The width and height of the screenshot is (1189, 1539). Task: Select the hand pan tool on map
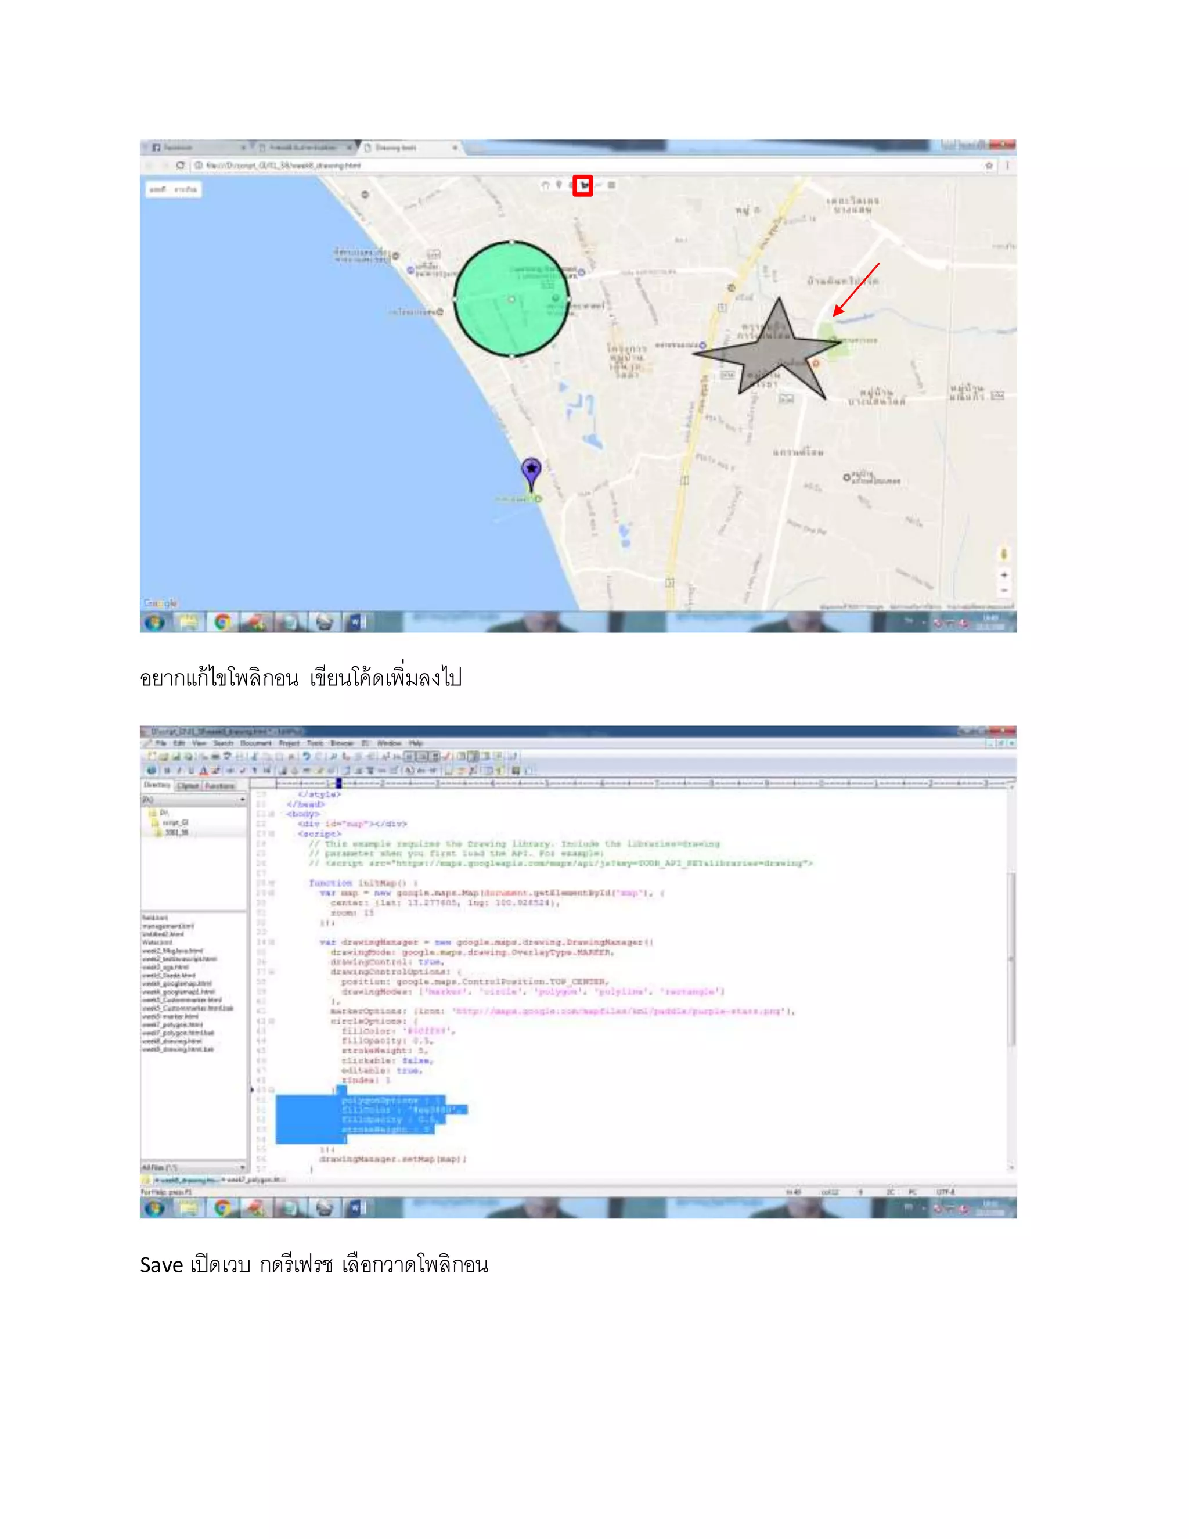545,185
